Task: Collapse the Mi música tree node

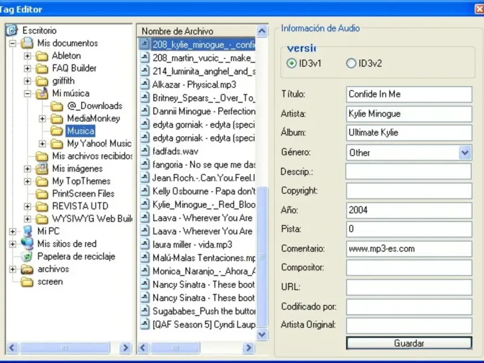Action: tap(27, 93)
